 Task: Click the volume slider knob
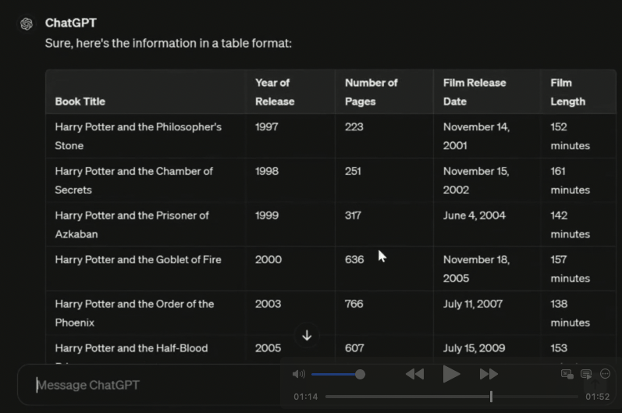361,374
